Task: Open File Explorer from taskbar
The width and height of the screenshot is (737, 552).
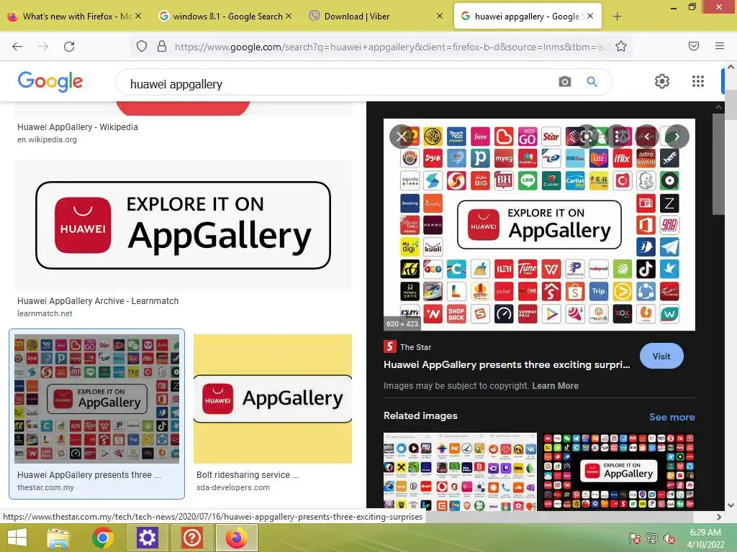Action: [x=58, y=538]
